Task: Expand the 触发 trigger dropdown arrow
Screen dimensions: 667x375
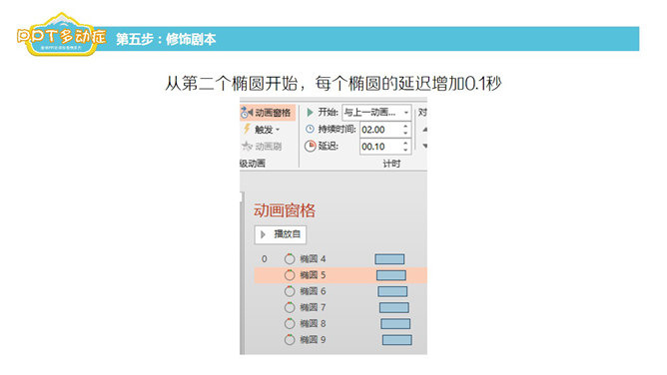Action: (x=278, y=130)
